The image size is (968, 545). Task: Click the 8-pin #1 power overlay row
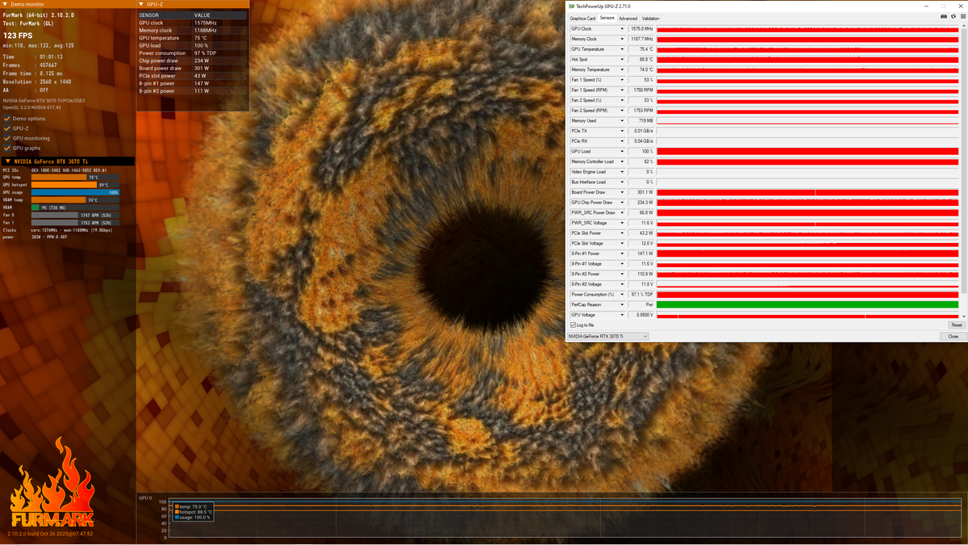pyautogui.click(x=192, y=83)
